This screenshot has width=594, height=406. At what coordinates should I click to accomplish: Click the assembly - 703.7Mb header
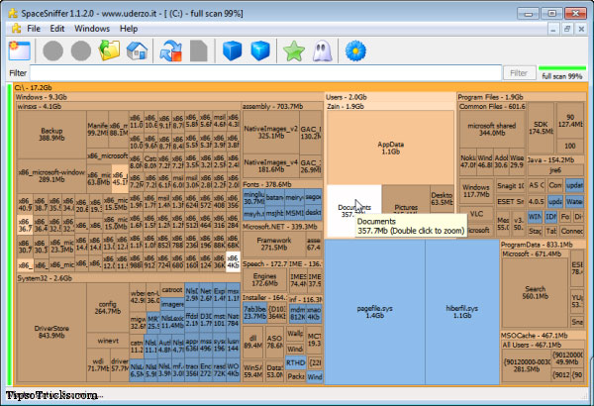[x=282, y=107]
